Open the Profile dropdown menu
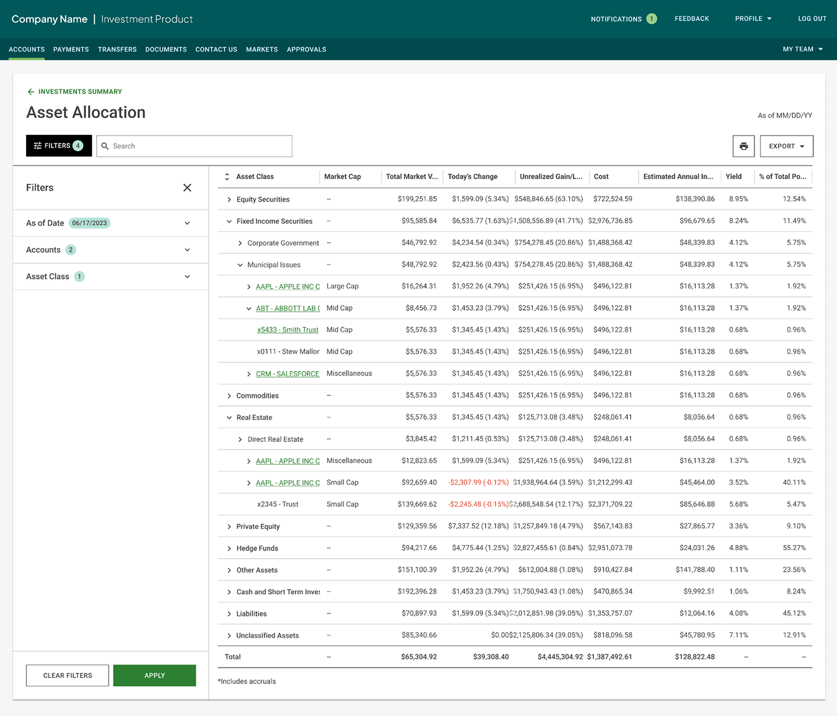This screenshot has height=716, width=837. point(753,19)
